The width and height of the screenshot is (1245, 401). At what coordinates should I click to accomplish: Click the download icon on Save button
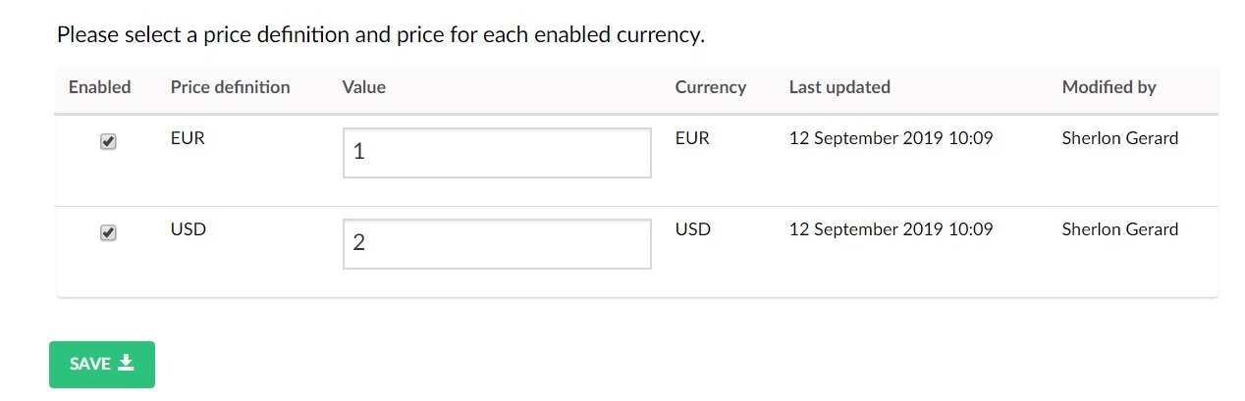126,364
